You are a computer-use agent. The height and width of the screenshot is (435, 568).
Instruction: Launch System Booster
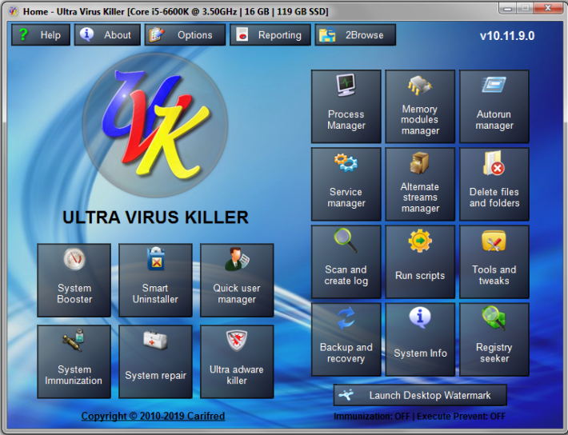[74, 281]
